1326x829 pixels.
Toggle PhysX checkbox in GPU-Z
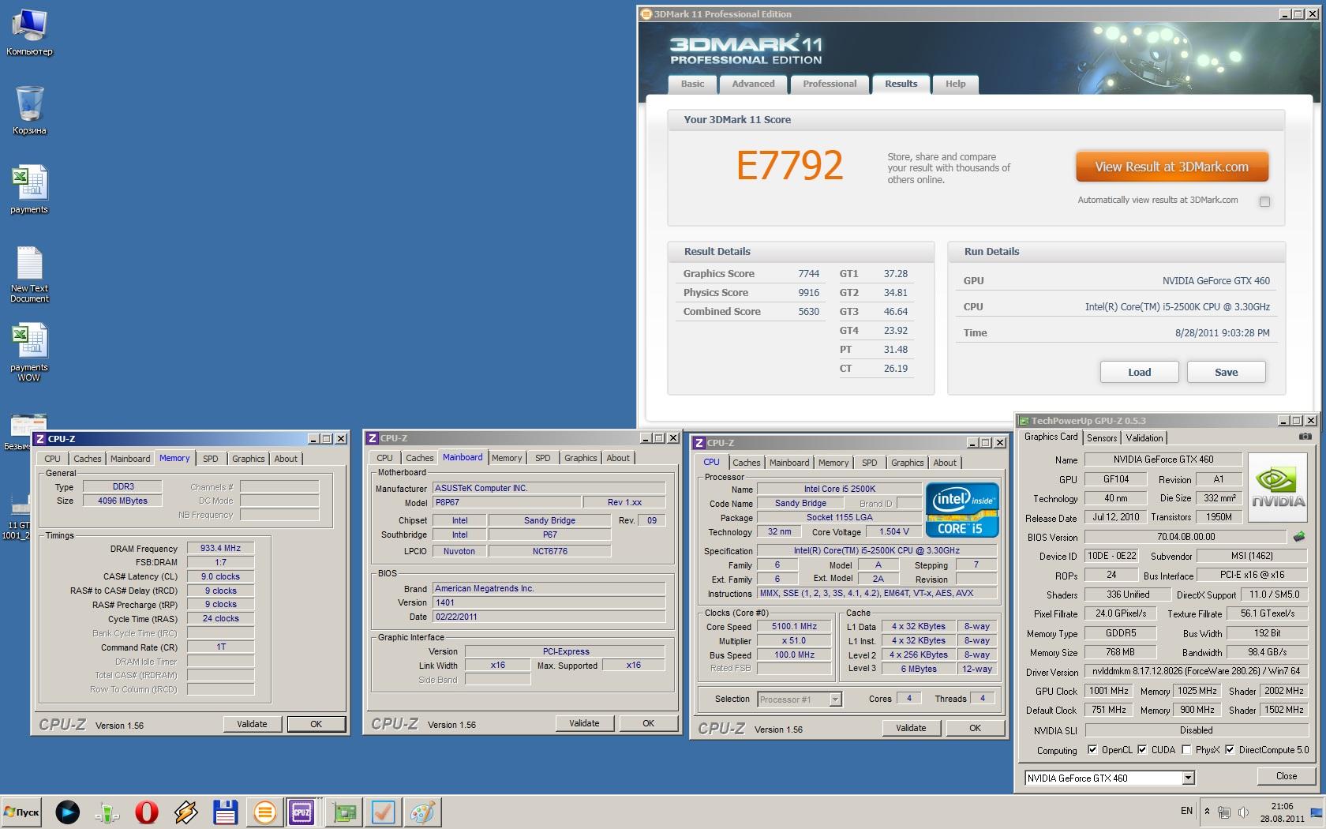1186,750
